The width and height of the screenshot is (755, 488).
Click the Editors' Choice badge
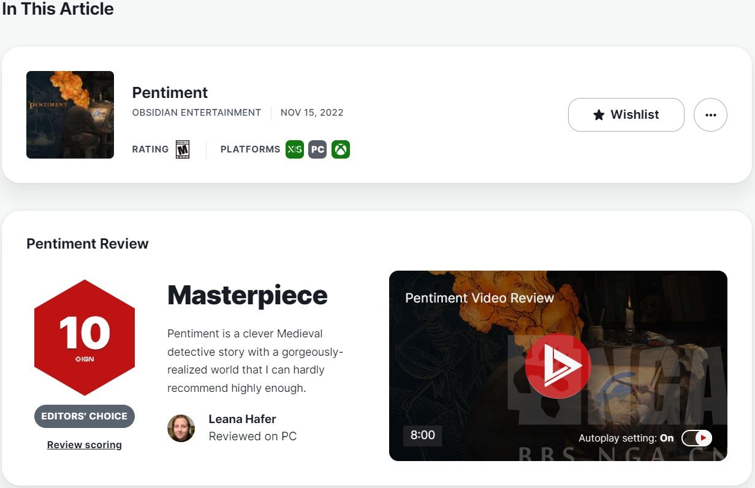(x=85, y=416)
